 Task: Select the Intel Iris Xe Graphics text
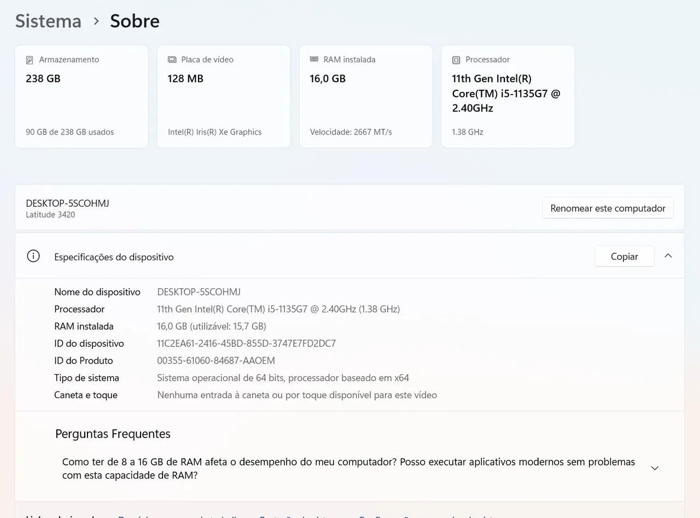214,132
